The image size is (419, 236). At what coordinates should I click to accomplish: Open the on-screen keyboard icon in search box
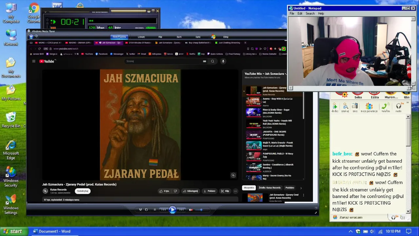(x=205, y=61)
